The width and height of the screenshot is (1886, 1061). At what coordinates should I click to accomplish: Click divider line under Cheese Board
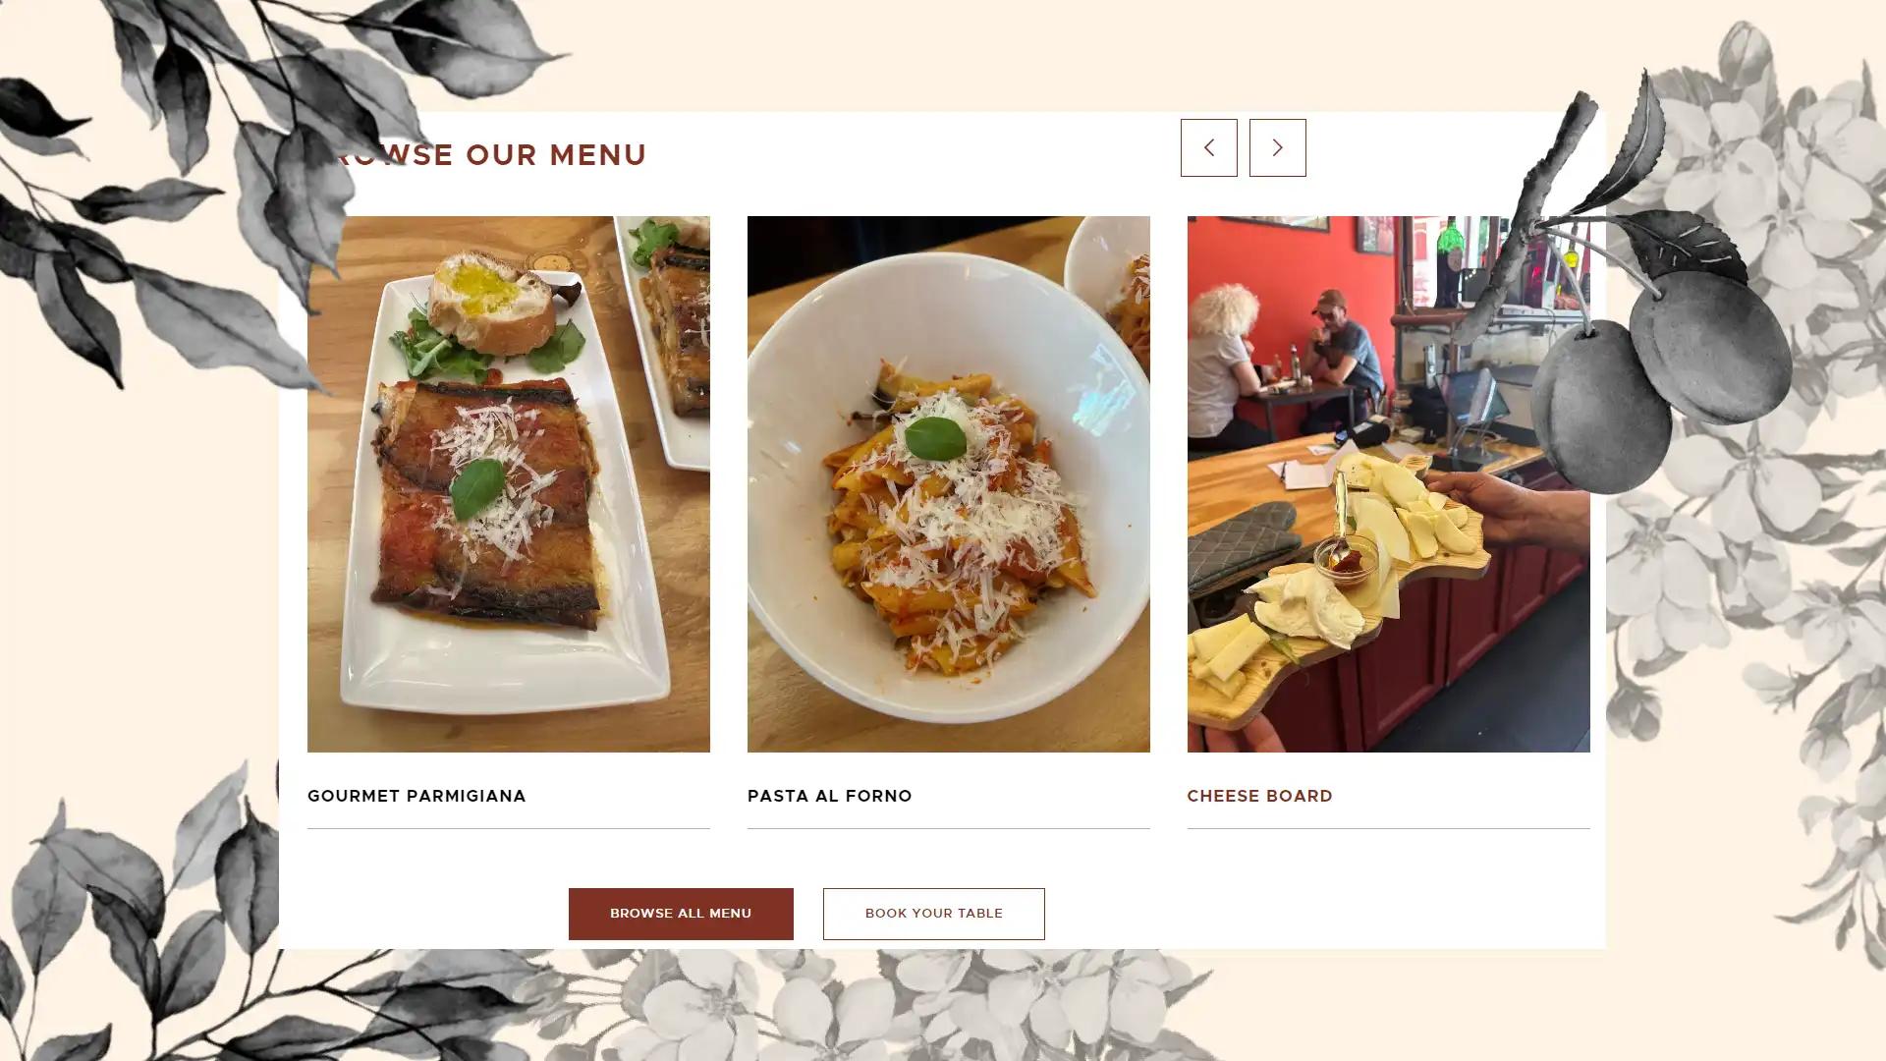(1388, 828)
